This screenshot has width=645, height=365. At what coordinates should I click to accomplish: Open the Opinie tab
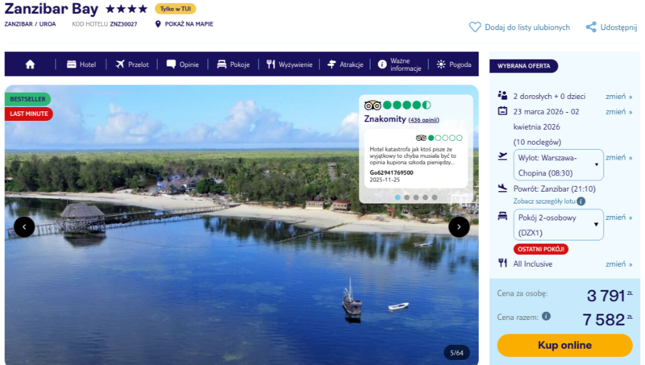(182, 64)
